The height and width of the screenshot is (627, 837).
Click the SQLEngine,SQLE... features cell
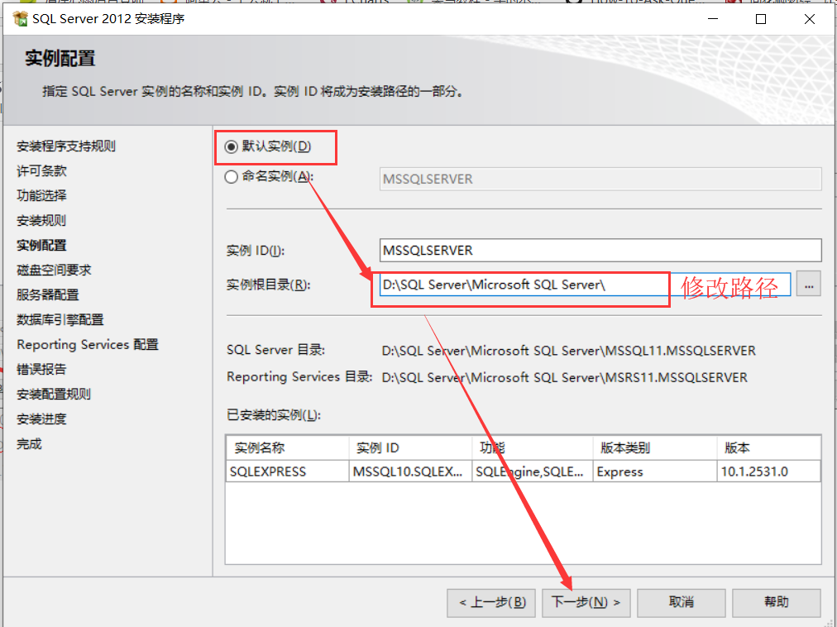coord(533,471)
